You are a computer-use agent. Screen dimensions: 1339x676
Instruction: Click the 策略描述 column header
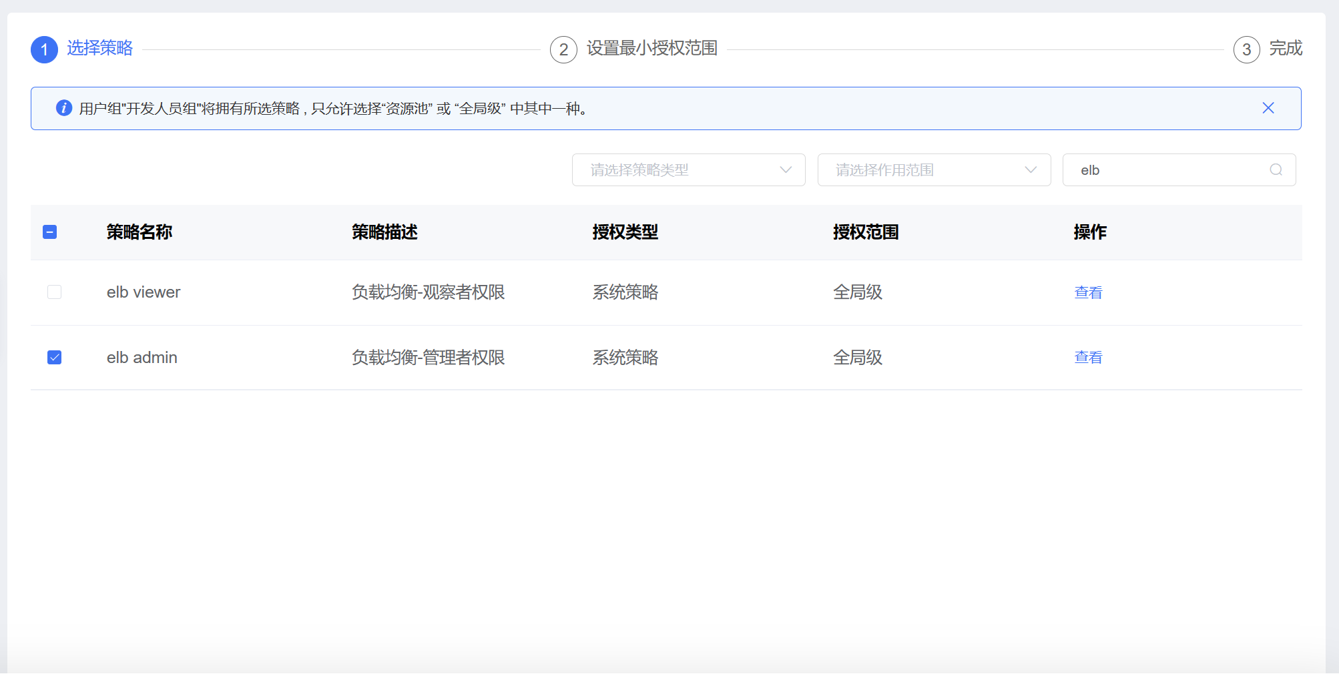(384, 232)
